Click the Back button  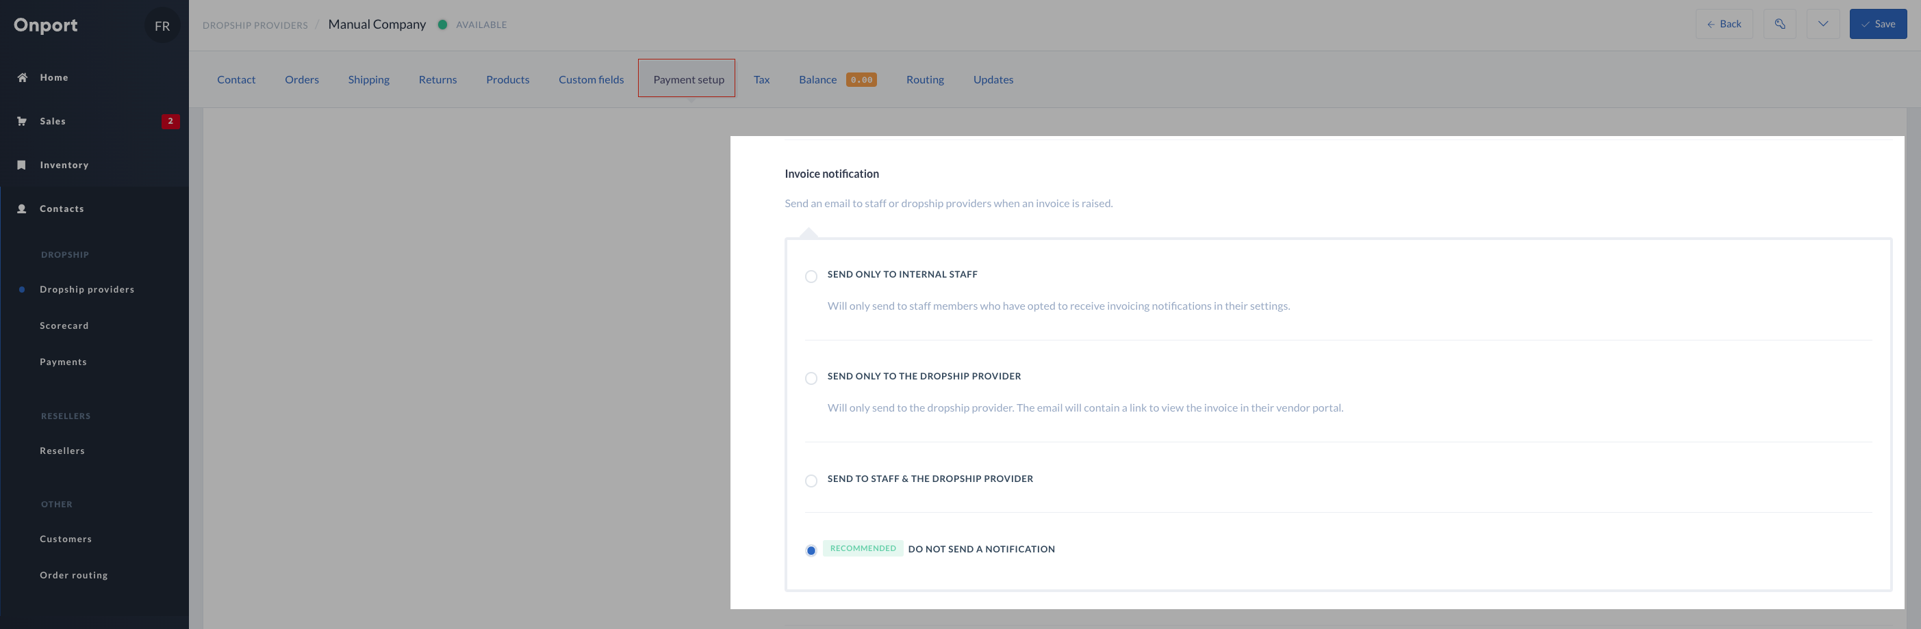[1724, 24]
